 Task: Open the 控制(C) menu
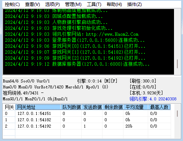(x=12, y=4)
